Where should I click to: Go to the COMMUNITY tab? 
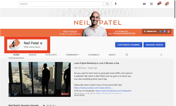[72, 55]
